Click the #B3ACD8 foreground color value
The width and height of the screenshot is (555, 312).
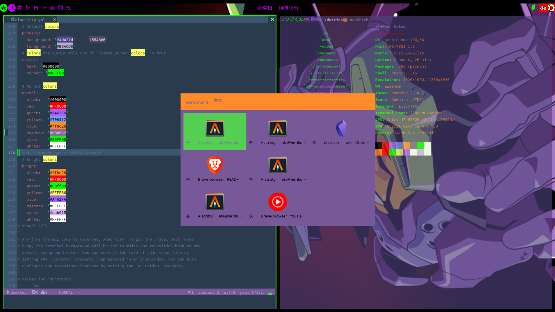[x=65, y=46]
